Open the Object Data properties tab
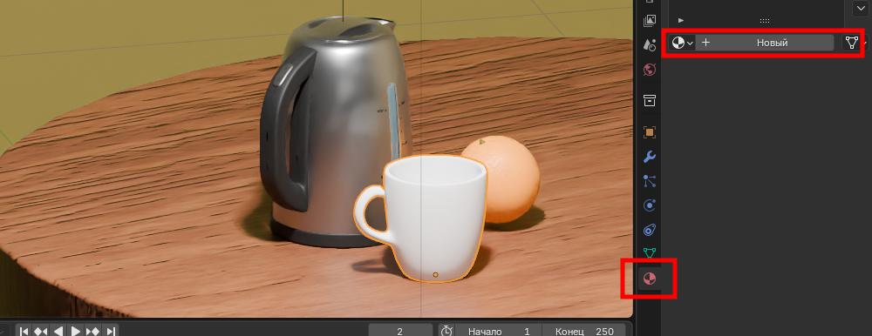Screen dimensions: 872x336 (649, 254)
